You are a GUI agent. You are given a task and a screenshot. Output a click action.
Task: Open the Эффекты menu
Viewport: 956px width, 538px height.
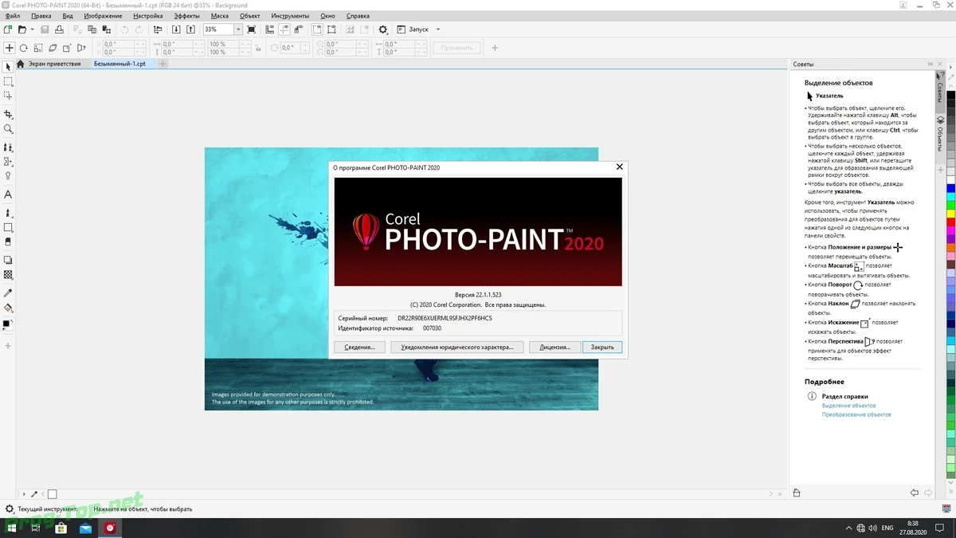(x=186, y=16)
